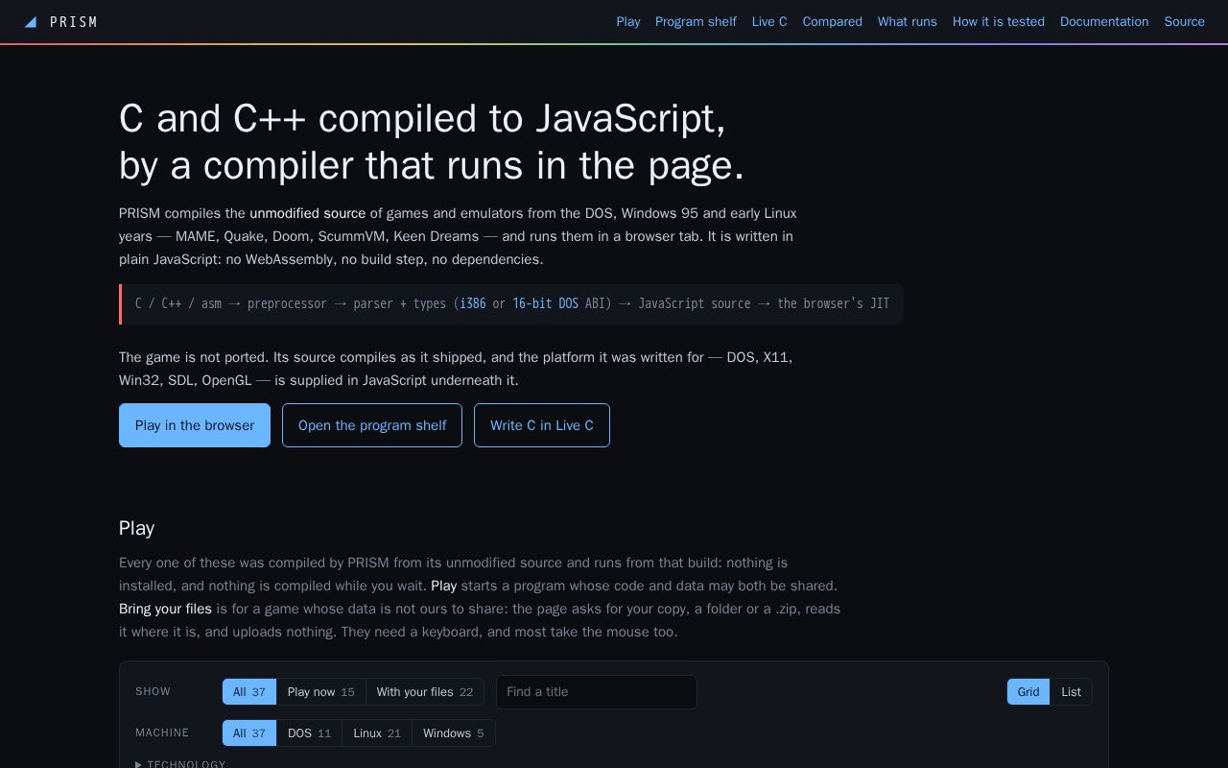
Task: Open Live C from top navigation
Action: coord(769,21)
